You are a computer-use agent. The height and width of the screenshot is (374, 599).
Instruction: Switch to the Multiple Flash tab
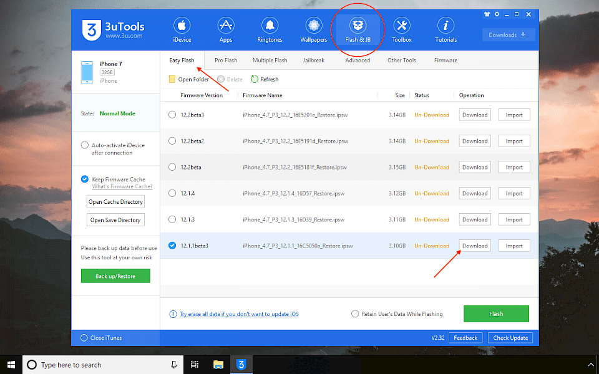[270, 60]
